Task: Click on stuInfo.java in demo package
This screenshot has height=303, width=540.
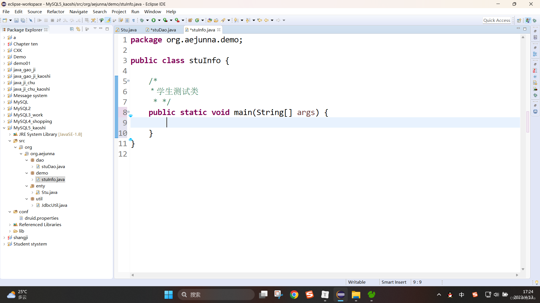Action: pyautogui.click(x=53, y=180)
